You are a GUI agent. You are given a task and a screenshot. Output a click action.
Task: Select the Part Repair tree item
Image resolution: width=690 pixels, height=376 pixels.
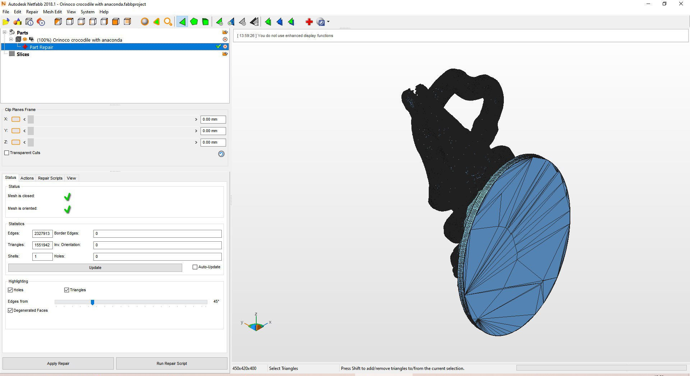[x=41, y=47]
